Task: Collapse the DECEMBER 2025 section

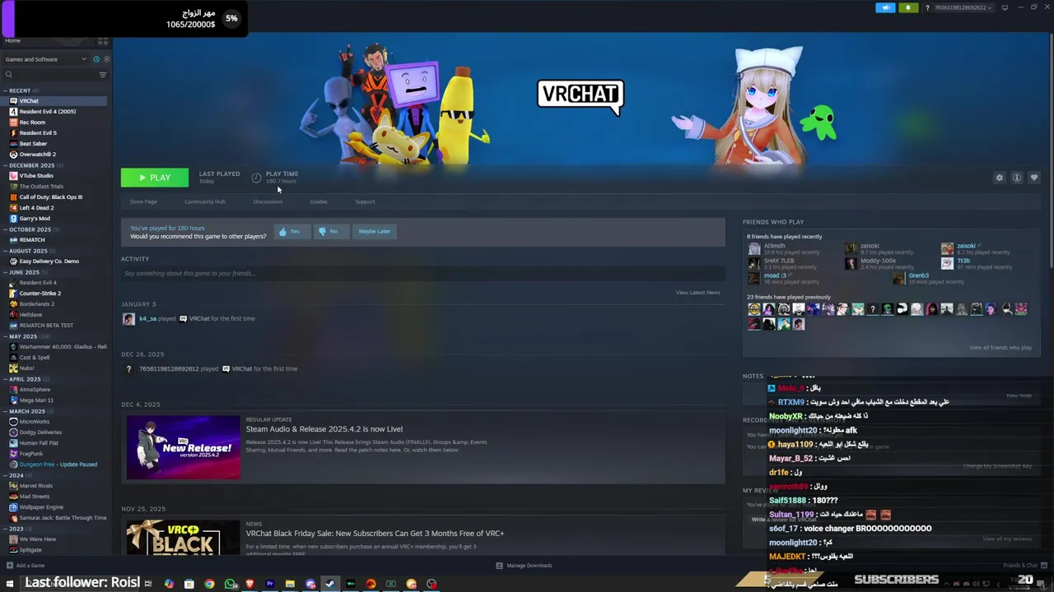Action: (x=5, y=165)
